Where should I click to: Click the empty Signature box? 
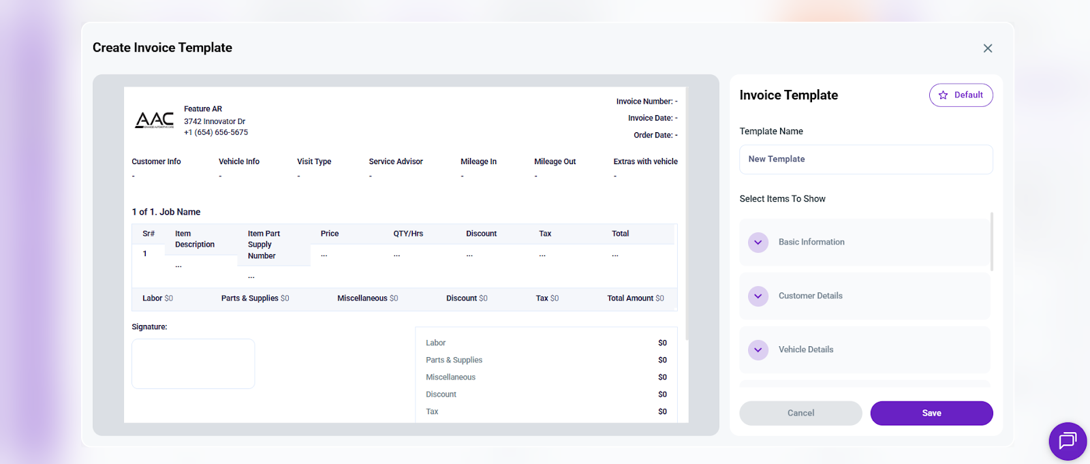click(193, 364)
